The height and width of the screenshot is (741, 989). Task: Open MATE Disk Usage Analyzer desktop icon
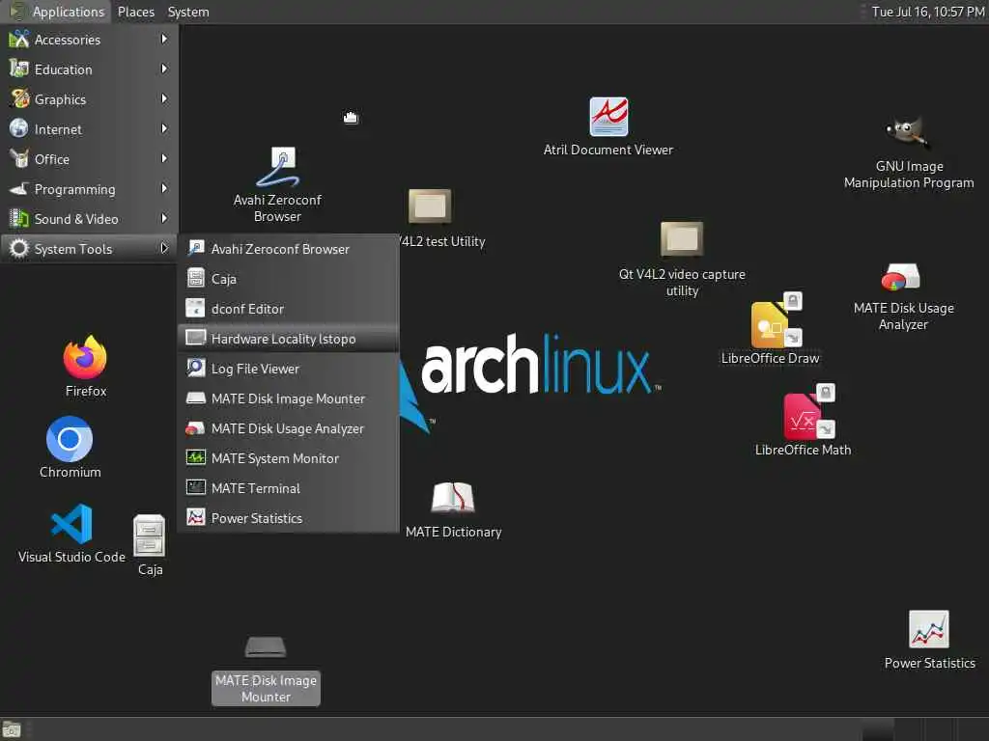coord(901,277)
